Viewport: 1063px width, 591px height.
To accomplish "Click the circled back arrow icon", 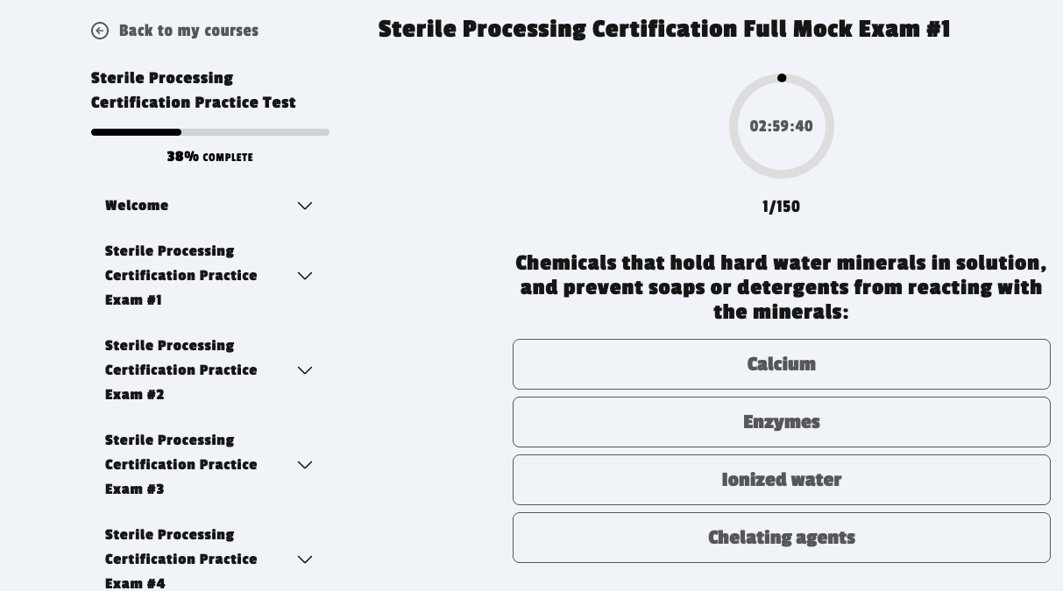I will (100, 31).
